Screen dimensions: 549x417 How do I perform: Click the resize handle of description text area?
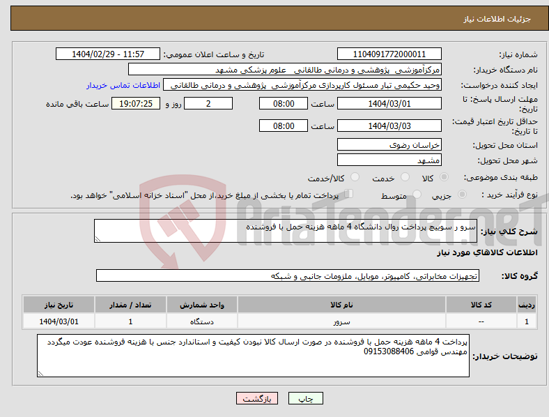point(98,239)
